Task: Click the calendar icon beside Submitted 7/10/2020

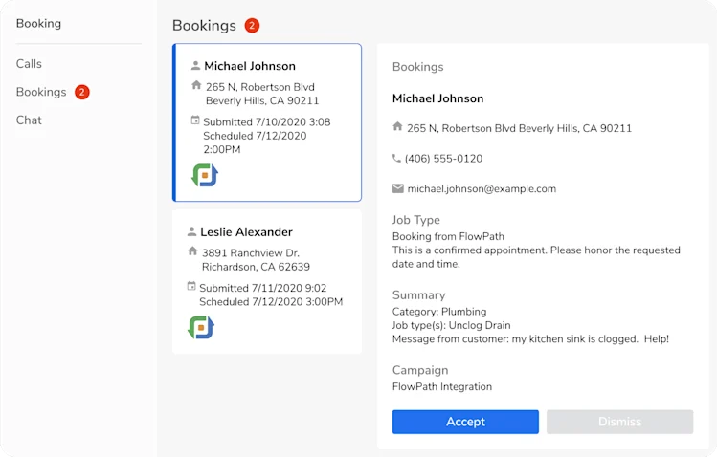Action: point(195,120)
